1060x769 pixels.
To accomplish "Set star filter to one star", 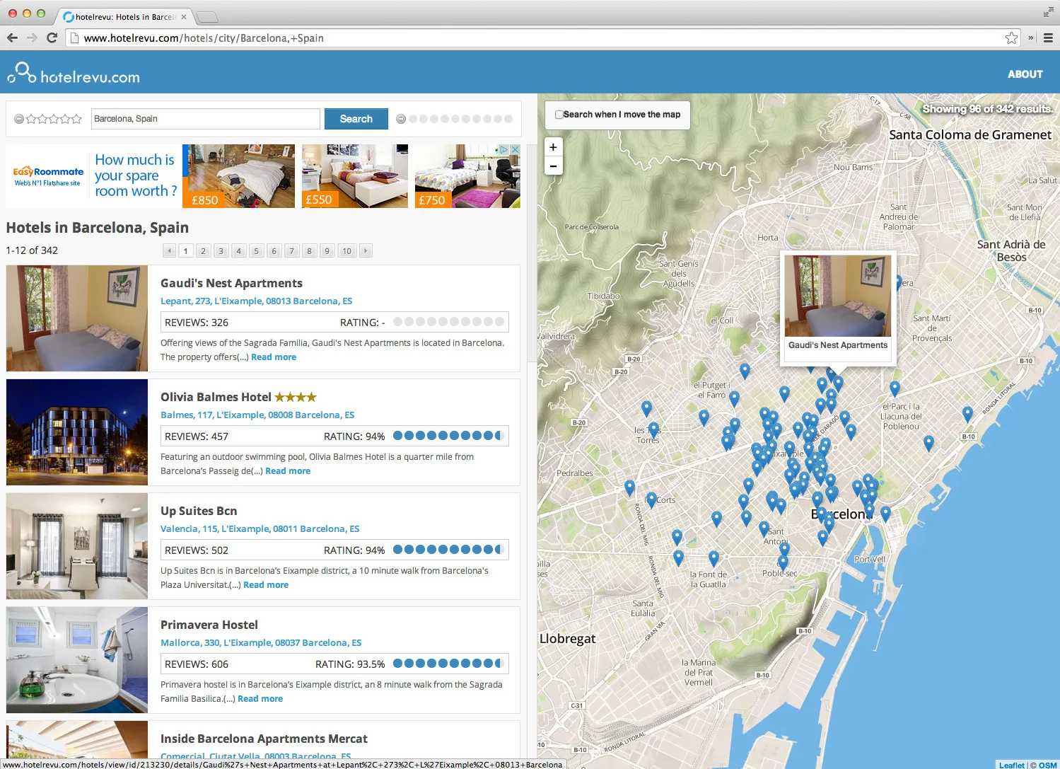I will pyautogui.click(x=31, y=119).
